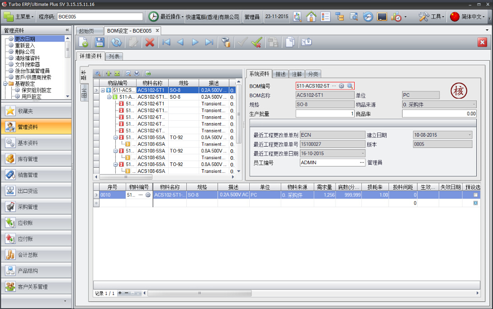Switch to the 起始页 tab
493x309 pixels.
click(90, 31)
